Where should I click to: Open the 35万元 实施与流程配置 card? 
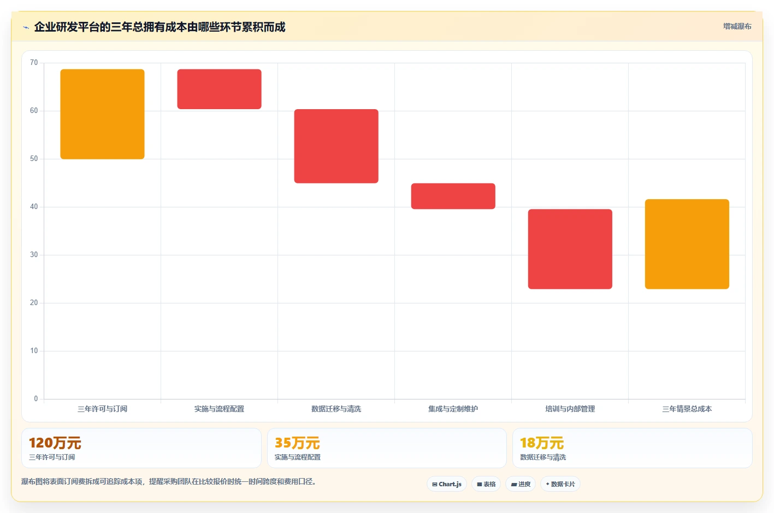[x=387, y=448]
